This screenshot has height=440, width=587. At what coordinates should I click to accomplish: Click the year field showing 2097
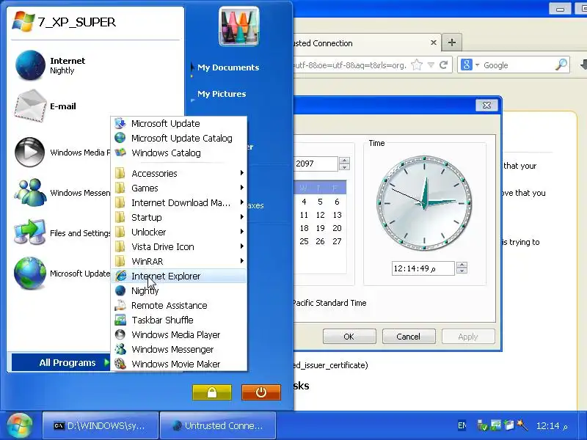pyautogui.click(x=316, y=164)
